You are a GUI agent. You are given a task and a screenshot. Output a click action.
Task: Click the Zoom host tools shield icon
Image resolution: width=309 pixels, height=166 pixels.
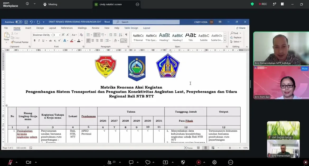pyautogui.click(x=183, y=162)
